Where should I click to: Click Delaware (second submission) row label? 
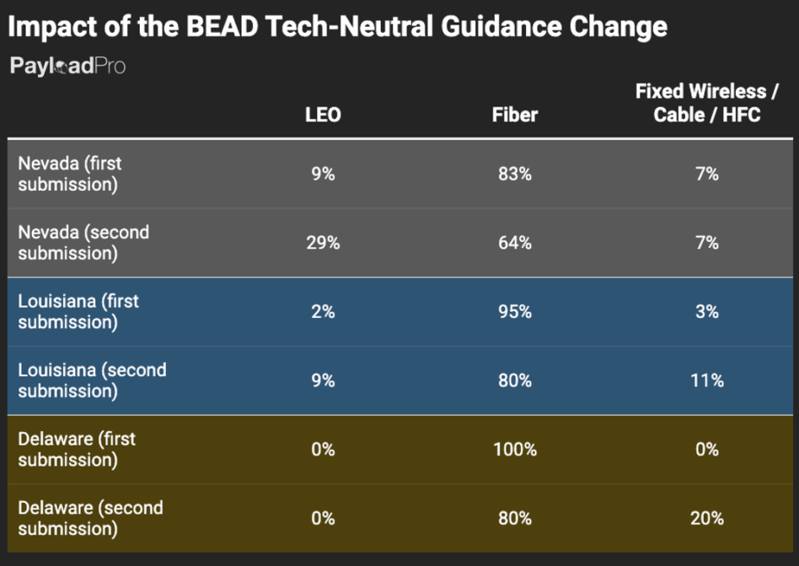click(x=90, y=519)
